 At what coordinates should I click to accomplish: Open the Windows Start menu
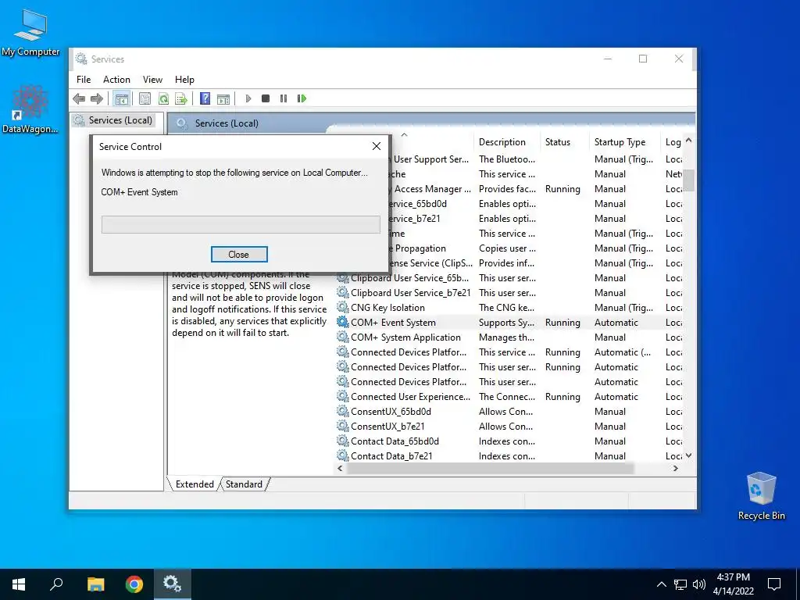pos(19,584)
